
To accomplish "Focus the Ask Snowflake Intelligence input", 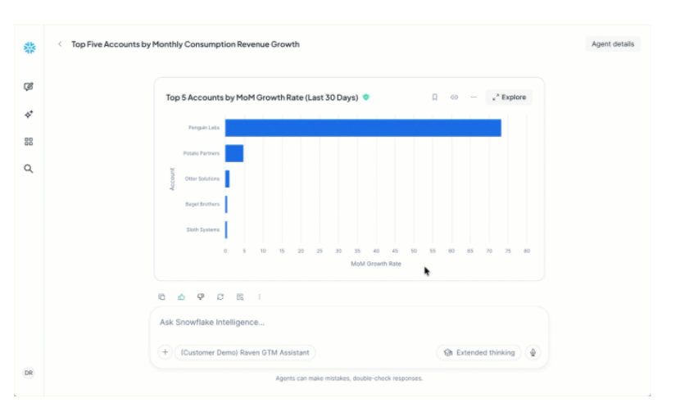I will coord(349,322).
